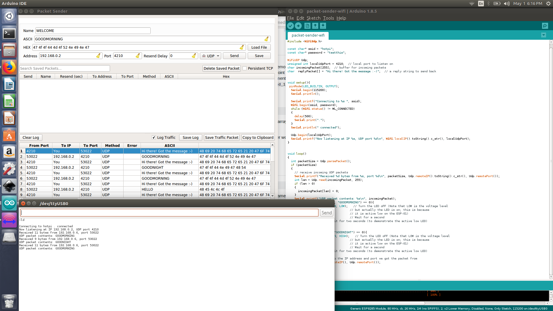Screen dimensions: 553x311
Task: Open the Arduino File menu
Action: pos(290,18)
